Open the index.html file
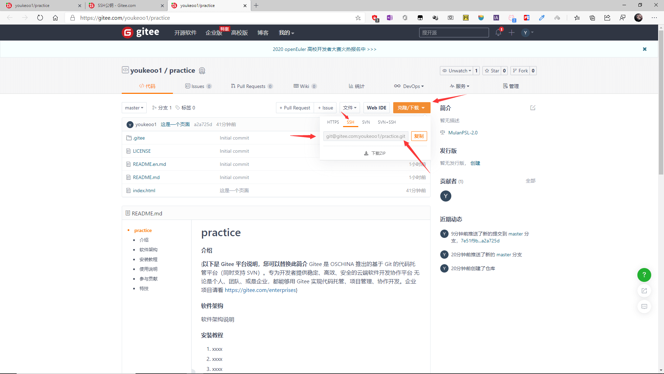 [x=144, y=190]
